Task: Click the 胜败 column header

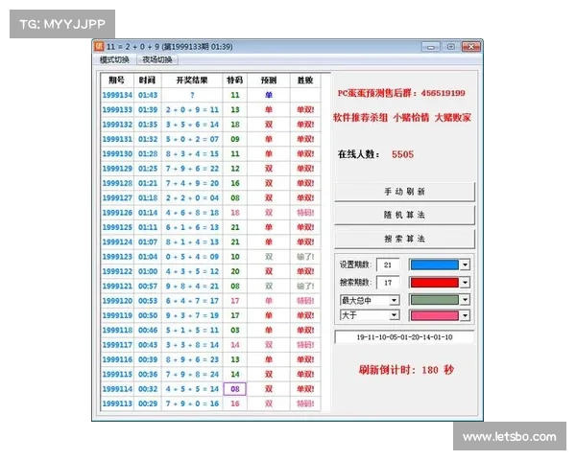Action: pos(305,80)
